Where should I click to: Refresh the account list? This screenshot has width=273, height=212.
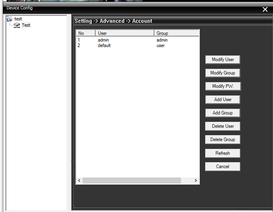[222, 153]
